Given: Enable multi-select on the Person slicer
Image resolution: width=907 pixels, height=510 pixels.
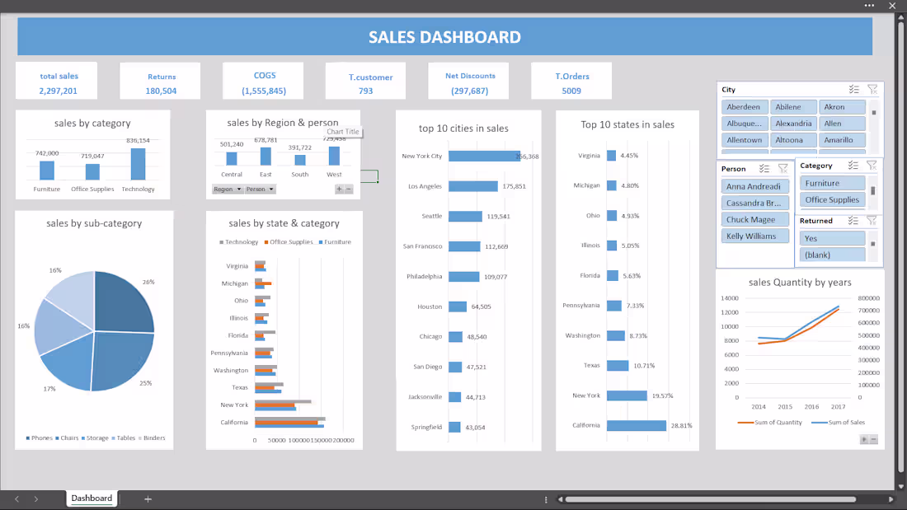Looking at the screenshot, I should 763,168.
